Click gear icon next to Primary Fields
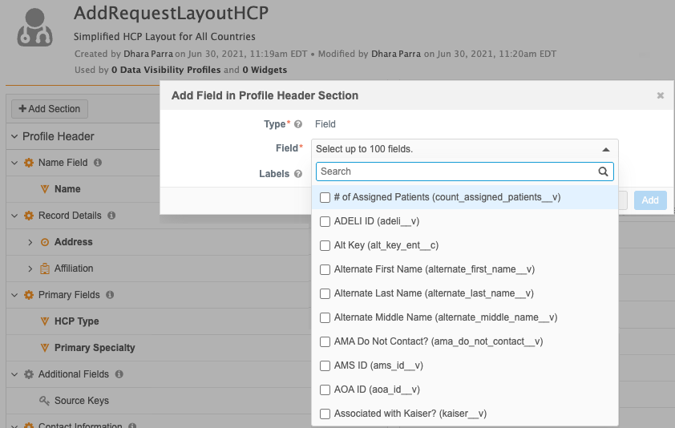Viewport: 675px width, 428px height. [29, 295]
